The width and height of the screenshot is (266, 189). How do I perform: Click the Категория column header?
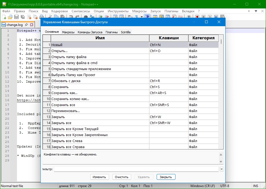(x=203, y=38)
